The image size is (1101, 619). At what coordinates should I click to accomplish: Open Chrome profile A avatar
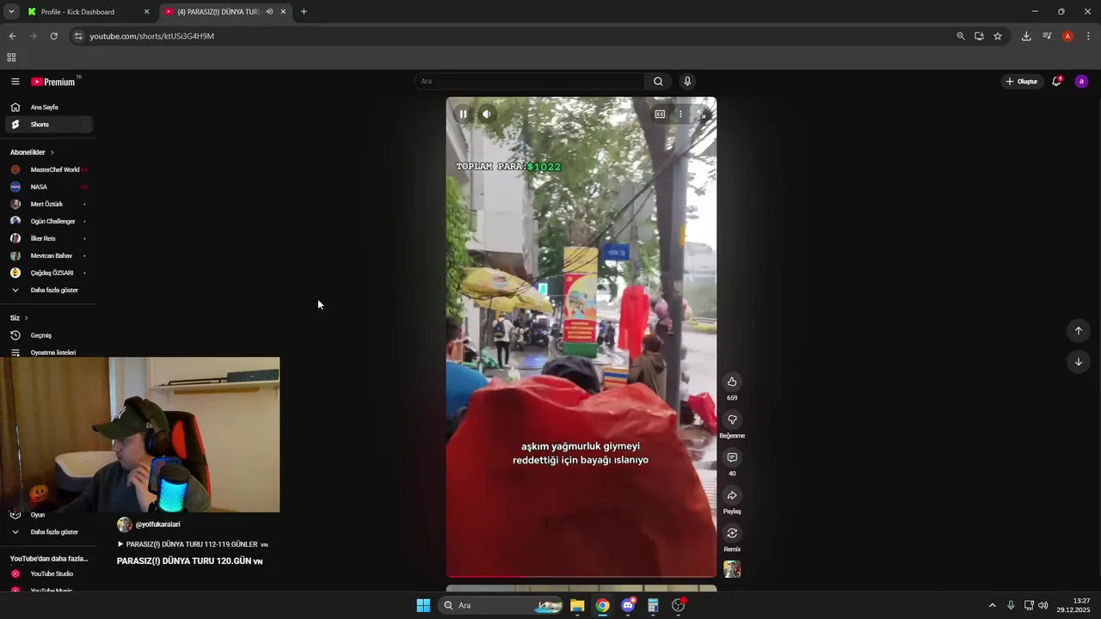point(1067,36)
